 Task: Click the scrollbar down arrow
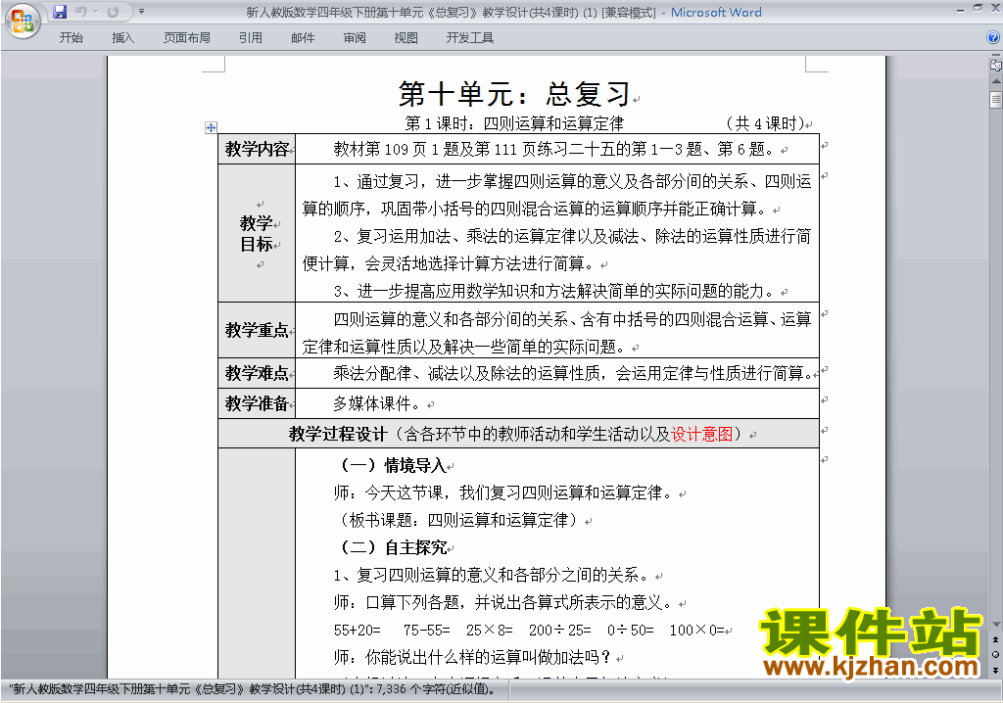pos(996,625)
